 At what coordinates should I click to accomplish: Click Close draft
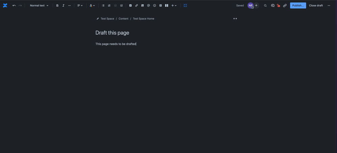coord(316,6)
